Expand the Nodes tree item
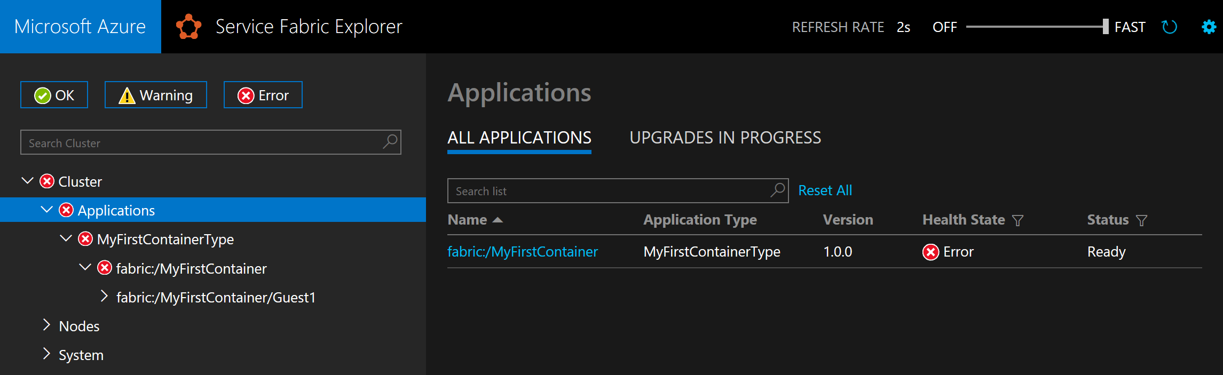The width and height of the screenshot is (1223, 375). tap(46, 325)
